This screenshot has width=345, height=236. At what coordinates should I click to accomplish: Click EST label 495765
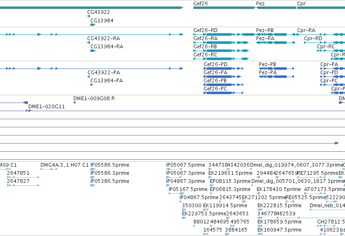(x=240, y=222)
